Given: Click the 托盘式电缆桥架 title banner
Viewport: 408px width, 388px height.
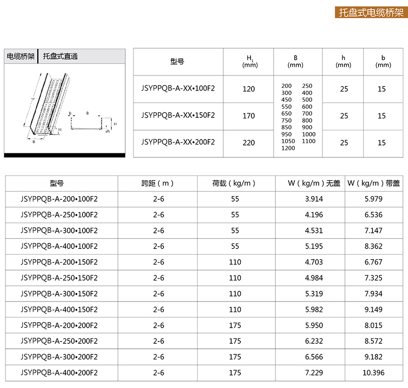Looking at the screenshot, I should [x=371, y=12].
